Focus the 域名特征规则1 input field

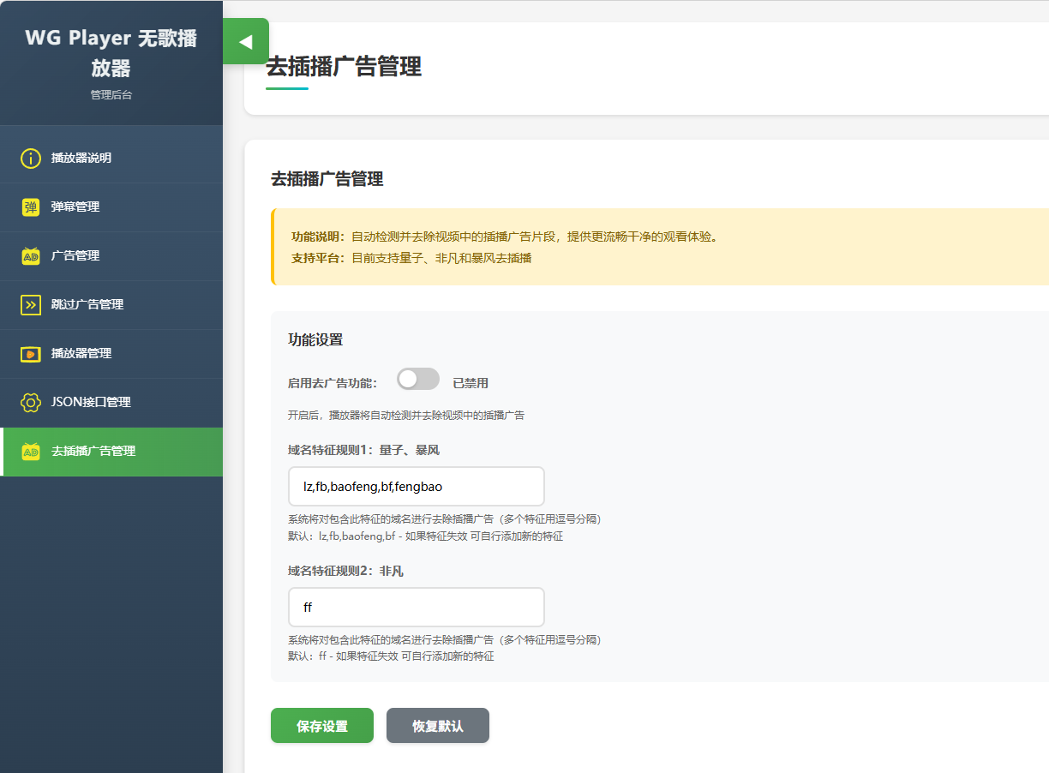click(417, 487)
